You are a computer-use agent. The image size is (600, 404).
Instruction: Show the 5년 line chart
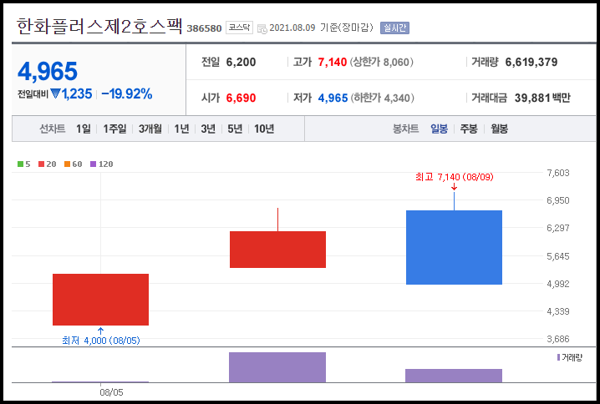coord(235,129)
